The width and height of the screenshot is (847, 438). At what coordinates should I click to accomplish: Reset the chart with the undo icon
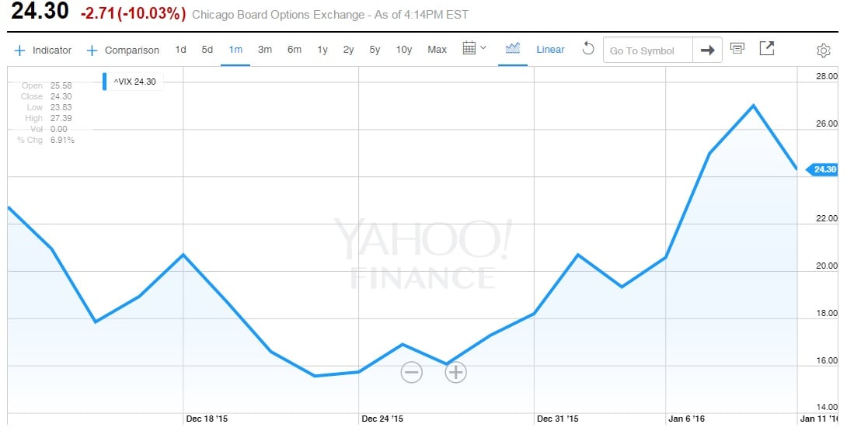click(x=588, y=49)
